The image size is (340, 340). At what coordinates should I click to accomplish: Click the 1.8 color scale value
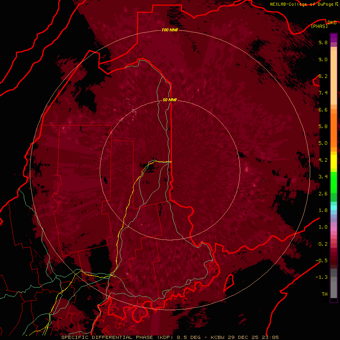coord(323,210)
